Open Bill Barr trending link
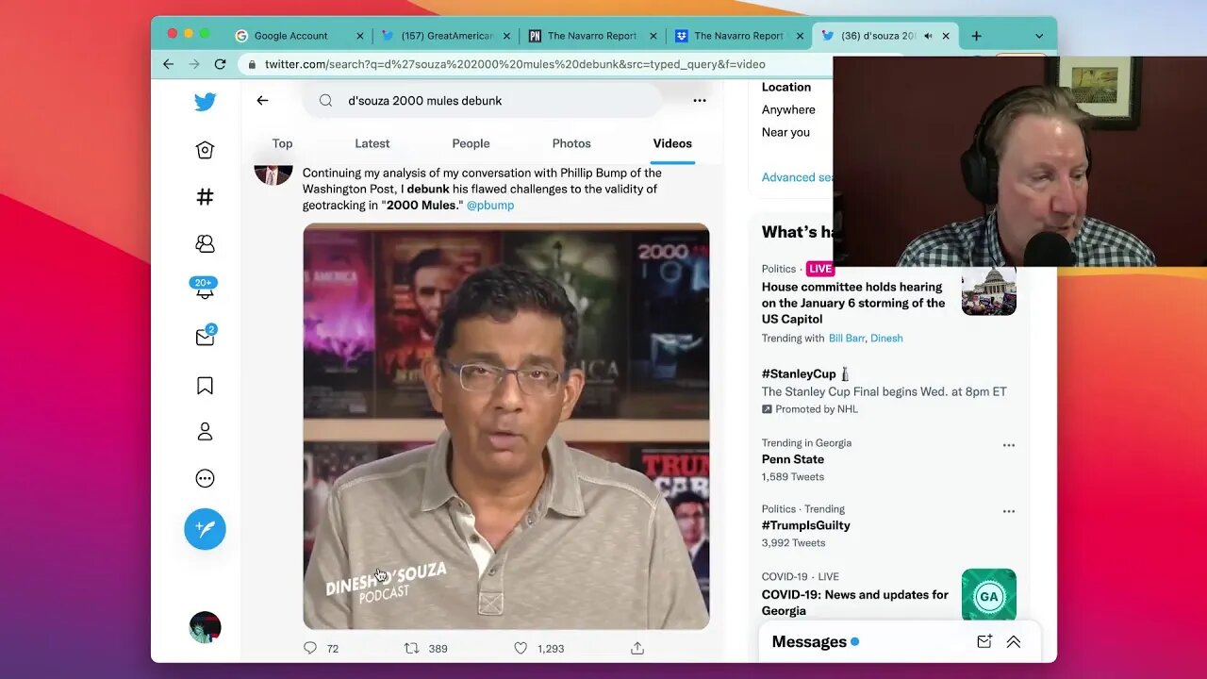The image size is (1207, 679). point(847,338)
